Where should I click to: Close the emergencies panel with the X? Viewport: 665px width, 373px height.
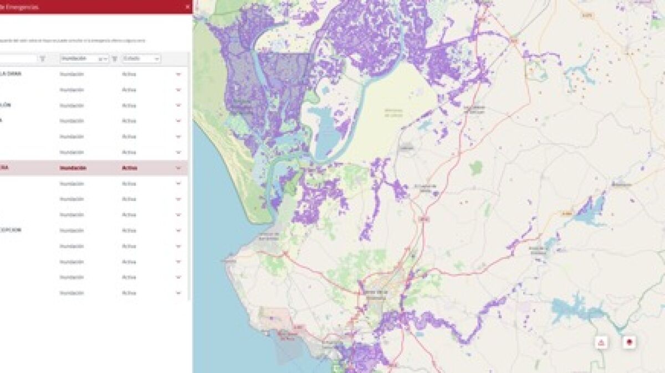coord(187,7)
